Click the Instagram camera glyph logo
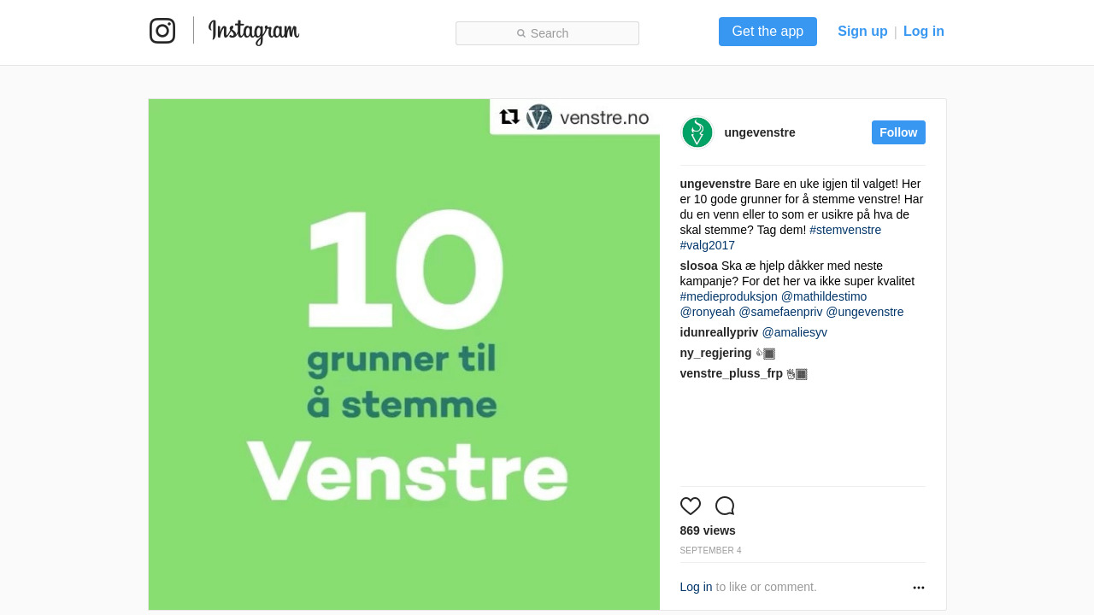The image size is (1094, 615). 162,31
